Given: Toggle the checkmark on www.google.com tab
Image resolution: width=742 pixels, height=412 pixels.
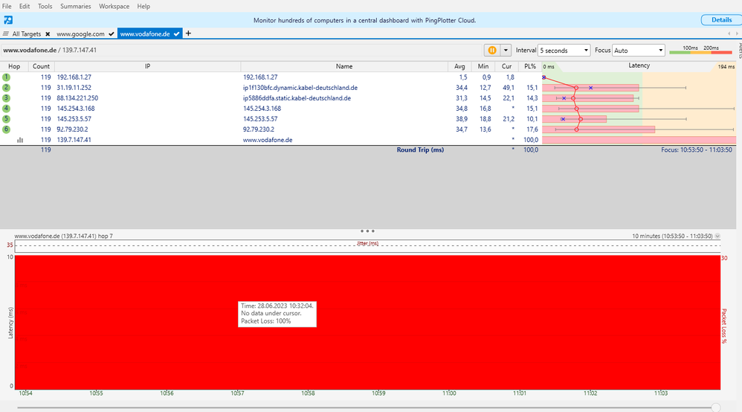Looking at the screenshot, I should tap(112, 34).
